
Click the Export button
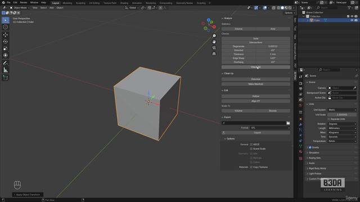pyautogui.click(x=258, y=132)
